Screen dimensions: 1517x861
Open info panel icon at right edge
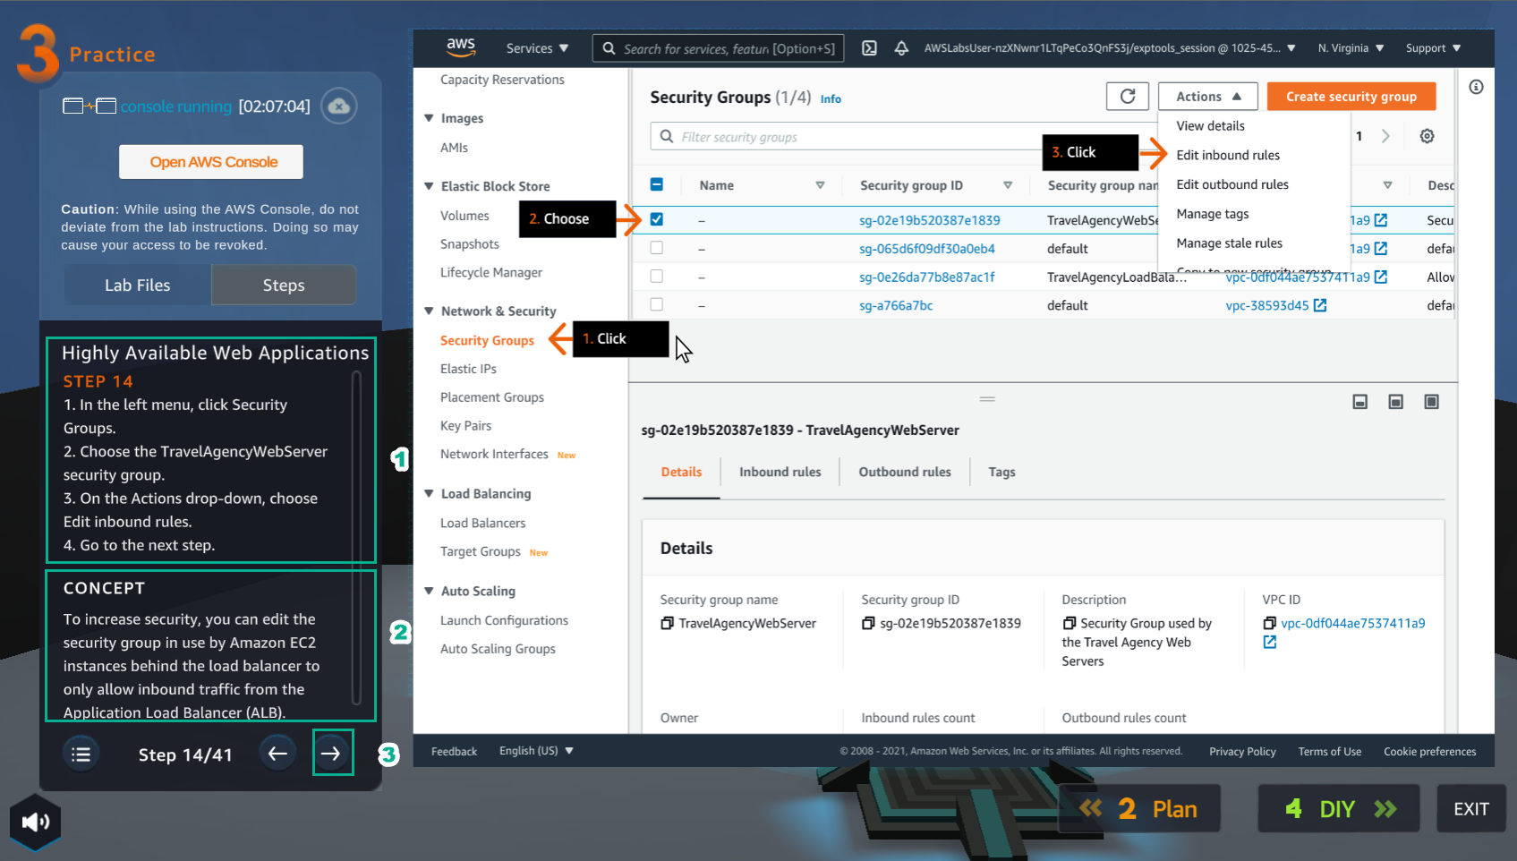pyautogui.click(x=1476, y=87)
